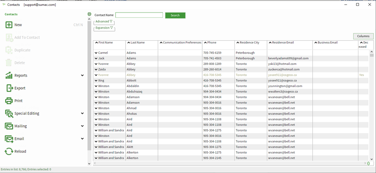The width and height of the screenshot is (376, 173).
Task: Click the sidebar scrollbar up arrow
Action: 89,19
